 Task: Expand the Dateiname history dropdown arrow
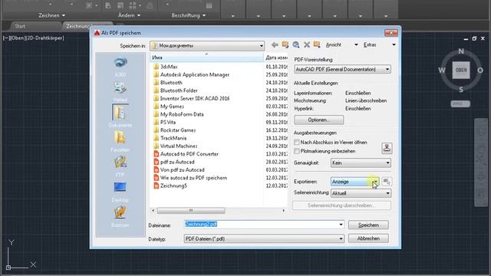(x=341, y=225)
